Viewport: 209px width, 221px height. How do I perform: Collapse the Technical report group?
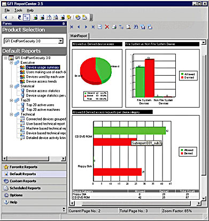click(11, 114)
